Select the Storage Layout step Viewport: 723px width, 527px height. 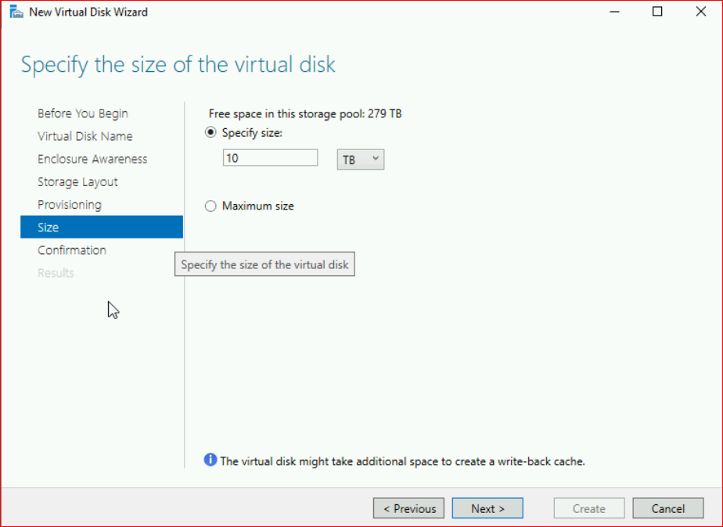77,181
